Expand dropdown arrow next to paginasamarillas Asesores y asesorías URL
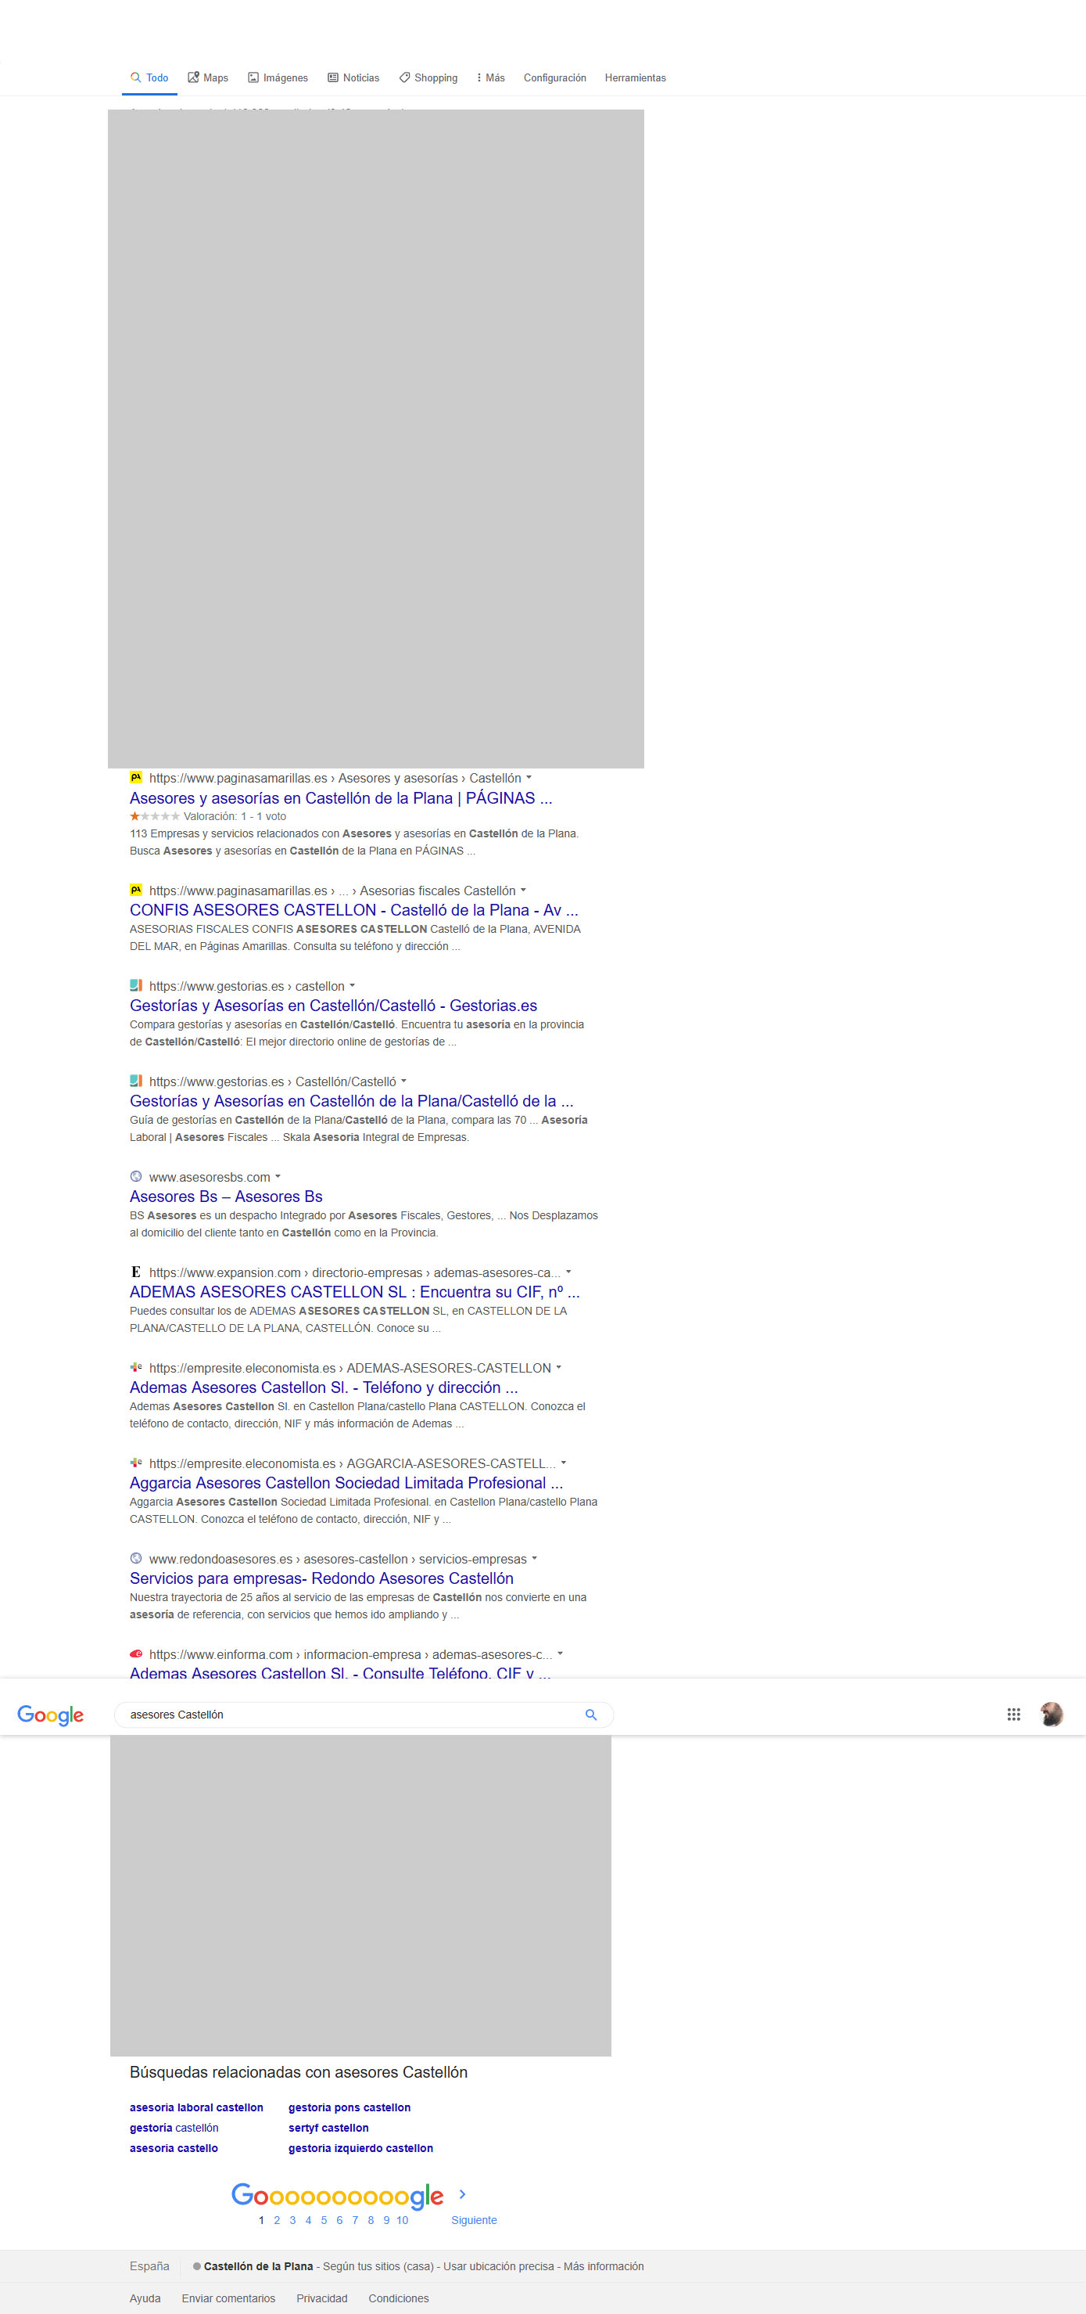 (x=529, y=778)
